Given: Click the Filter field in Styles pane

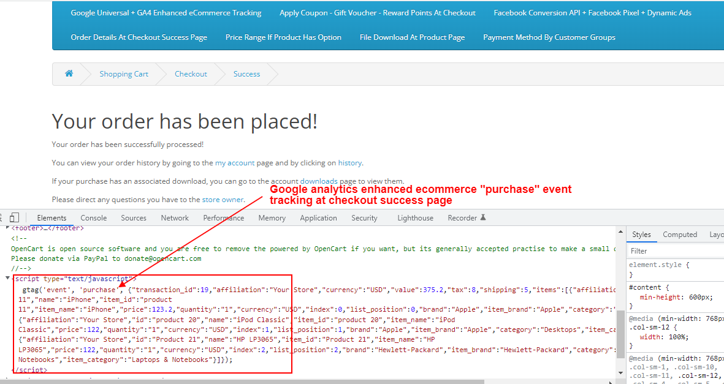Looking at the screenshot, I should pos(674,250).
